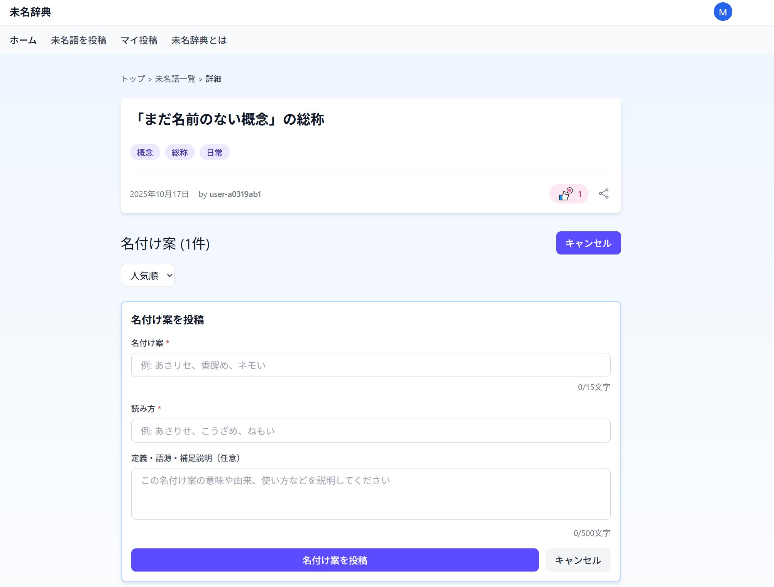Click the gray キャンセル form button

pos(578,560)
